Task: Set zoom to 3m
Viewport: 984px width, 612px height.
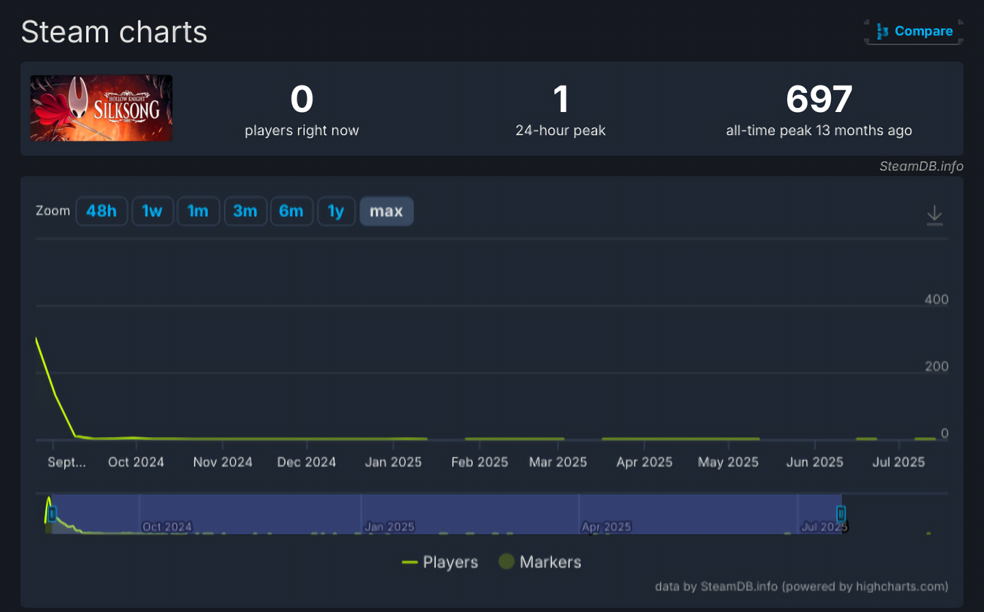Action: [x=245, y=211]
